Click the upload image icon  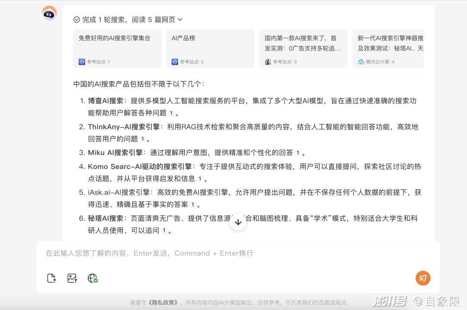[x=72, y=278]
